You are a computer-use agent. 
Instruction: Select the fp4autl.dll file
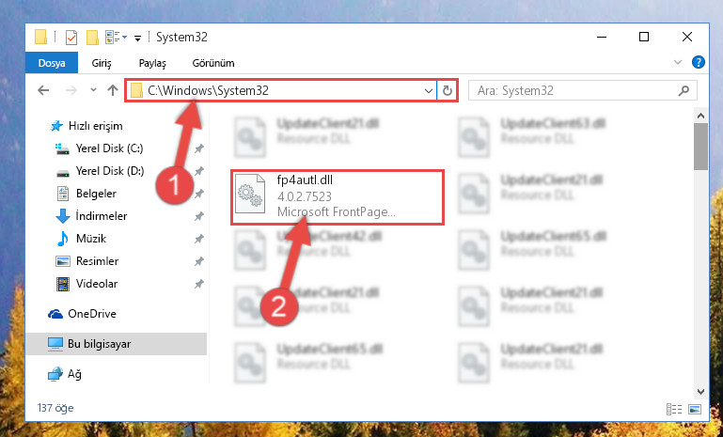click(338, 197)
